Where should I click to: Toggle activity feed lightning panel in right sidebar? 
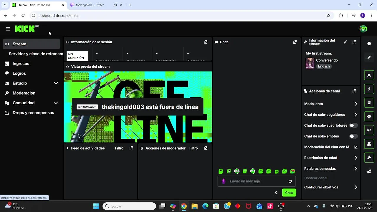[369, 89]
